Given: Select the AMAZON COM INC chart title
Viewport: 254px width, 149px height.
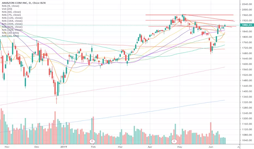Looking at the screenshot, I should pyautogui.click(x=24, y=3).
